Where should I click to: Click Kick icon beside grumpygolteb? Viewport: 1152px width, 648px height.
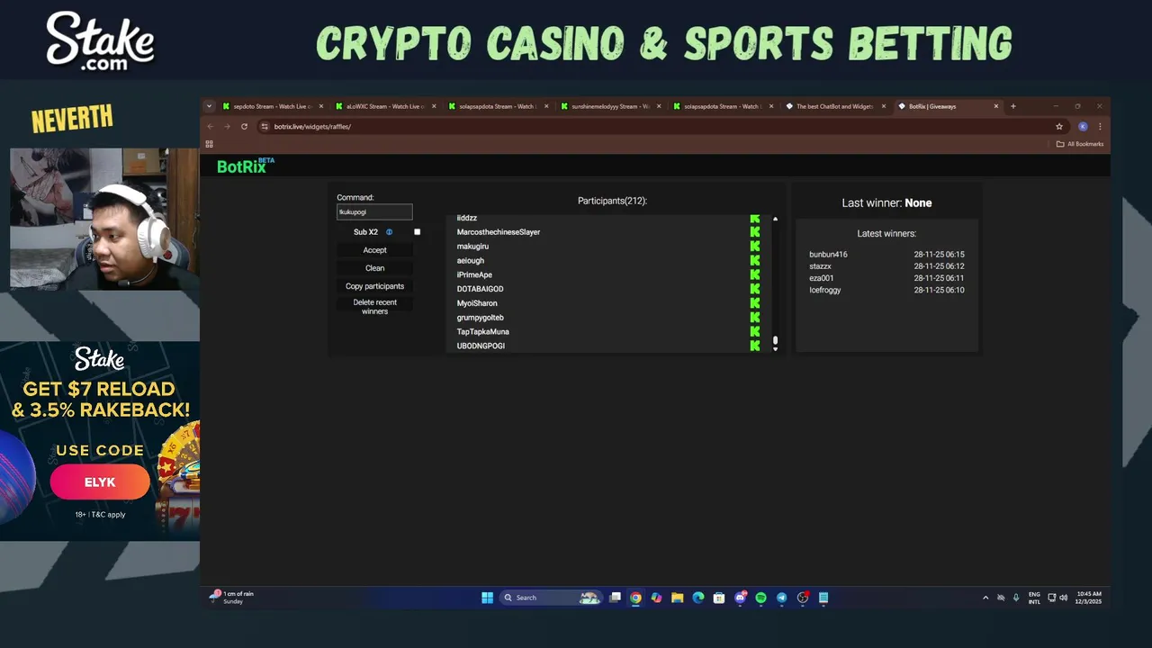(x=754, y=318)
